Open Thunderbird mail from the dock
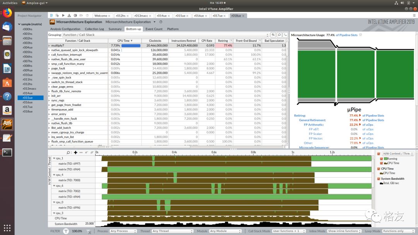418x235 pixels. (x=7, y=27)
